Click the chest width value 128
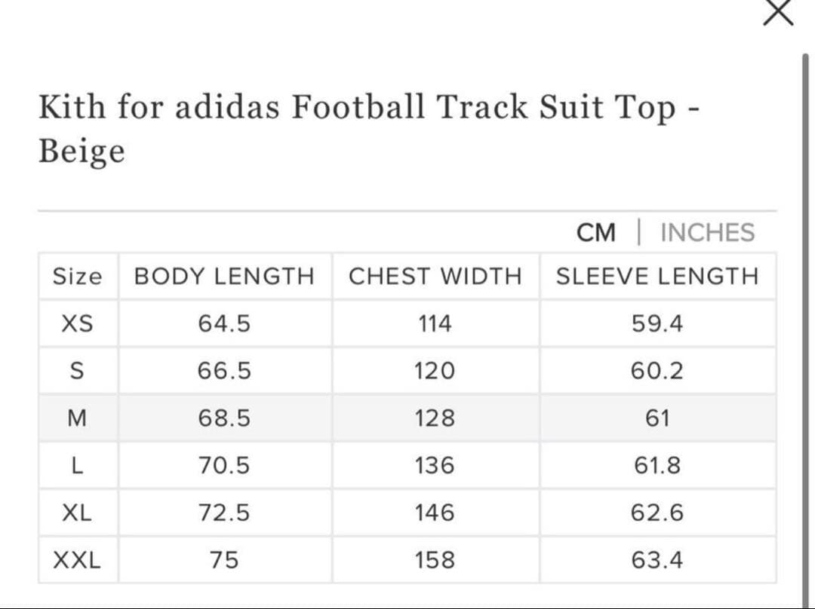Viewport: 815px width, 609px height. (435, 418)
